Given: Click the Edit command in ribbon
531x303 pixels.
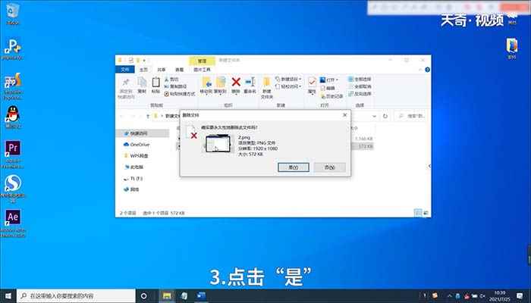Looking at the screenshot, I should [x=328, y=88].
